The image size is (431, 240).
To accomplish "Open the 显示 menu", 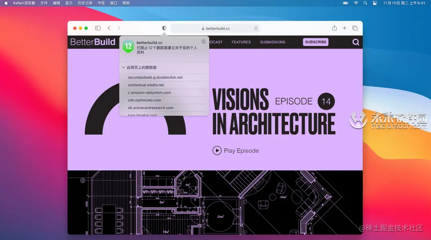I will (69, 3).
